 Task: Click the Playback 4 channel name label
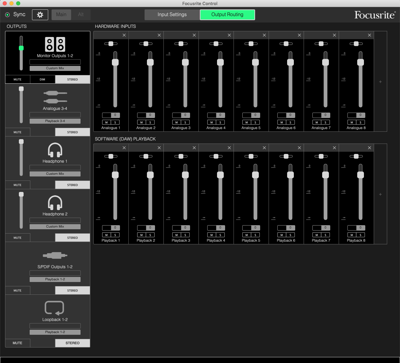coord(216,240)
